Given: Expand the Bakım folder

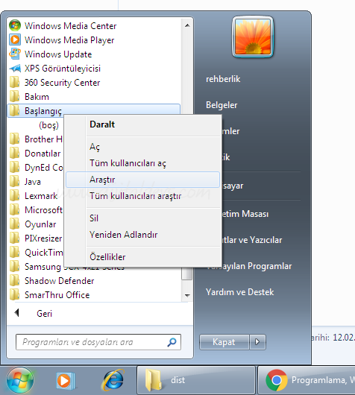Looking at the screenshot, I should (x=37, y=97).
